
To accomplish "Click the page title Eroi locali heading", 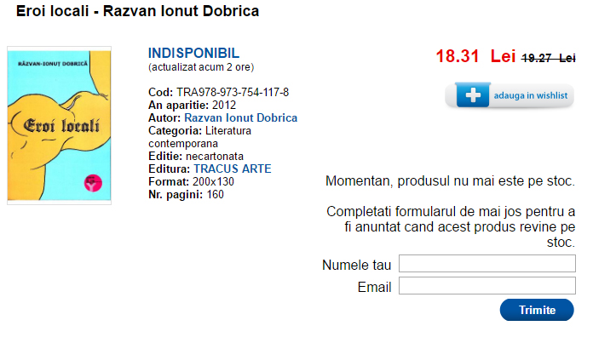I will 138,12.
